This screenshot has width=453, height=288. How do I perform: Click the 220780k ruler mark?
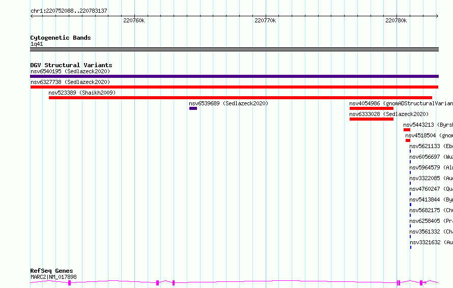(396, 20)
